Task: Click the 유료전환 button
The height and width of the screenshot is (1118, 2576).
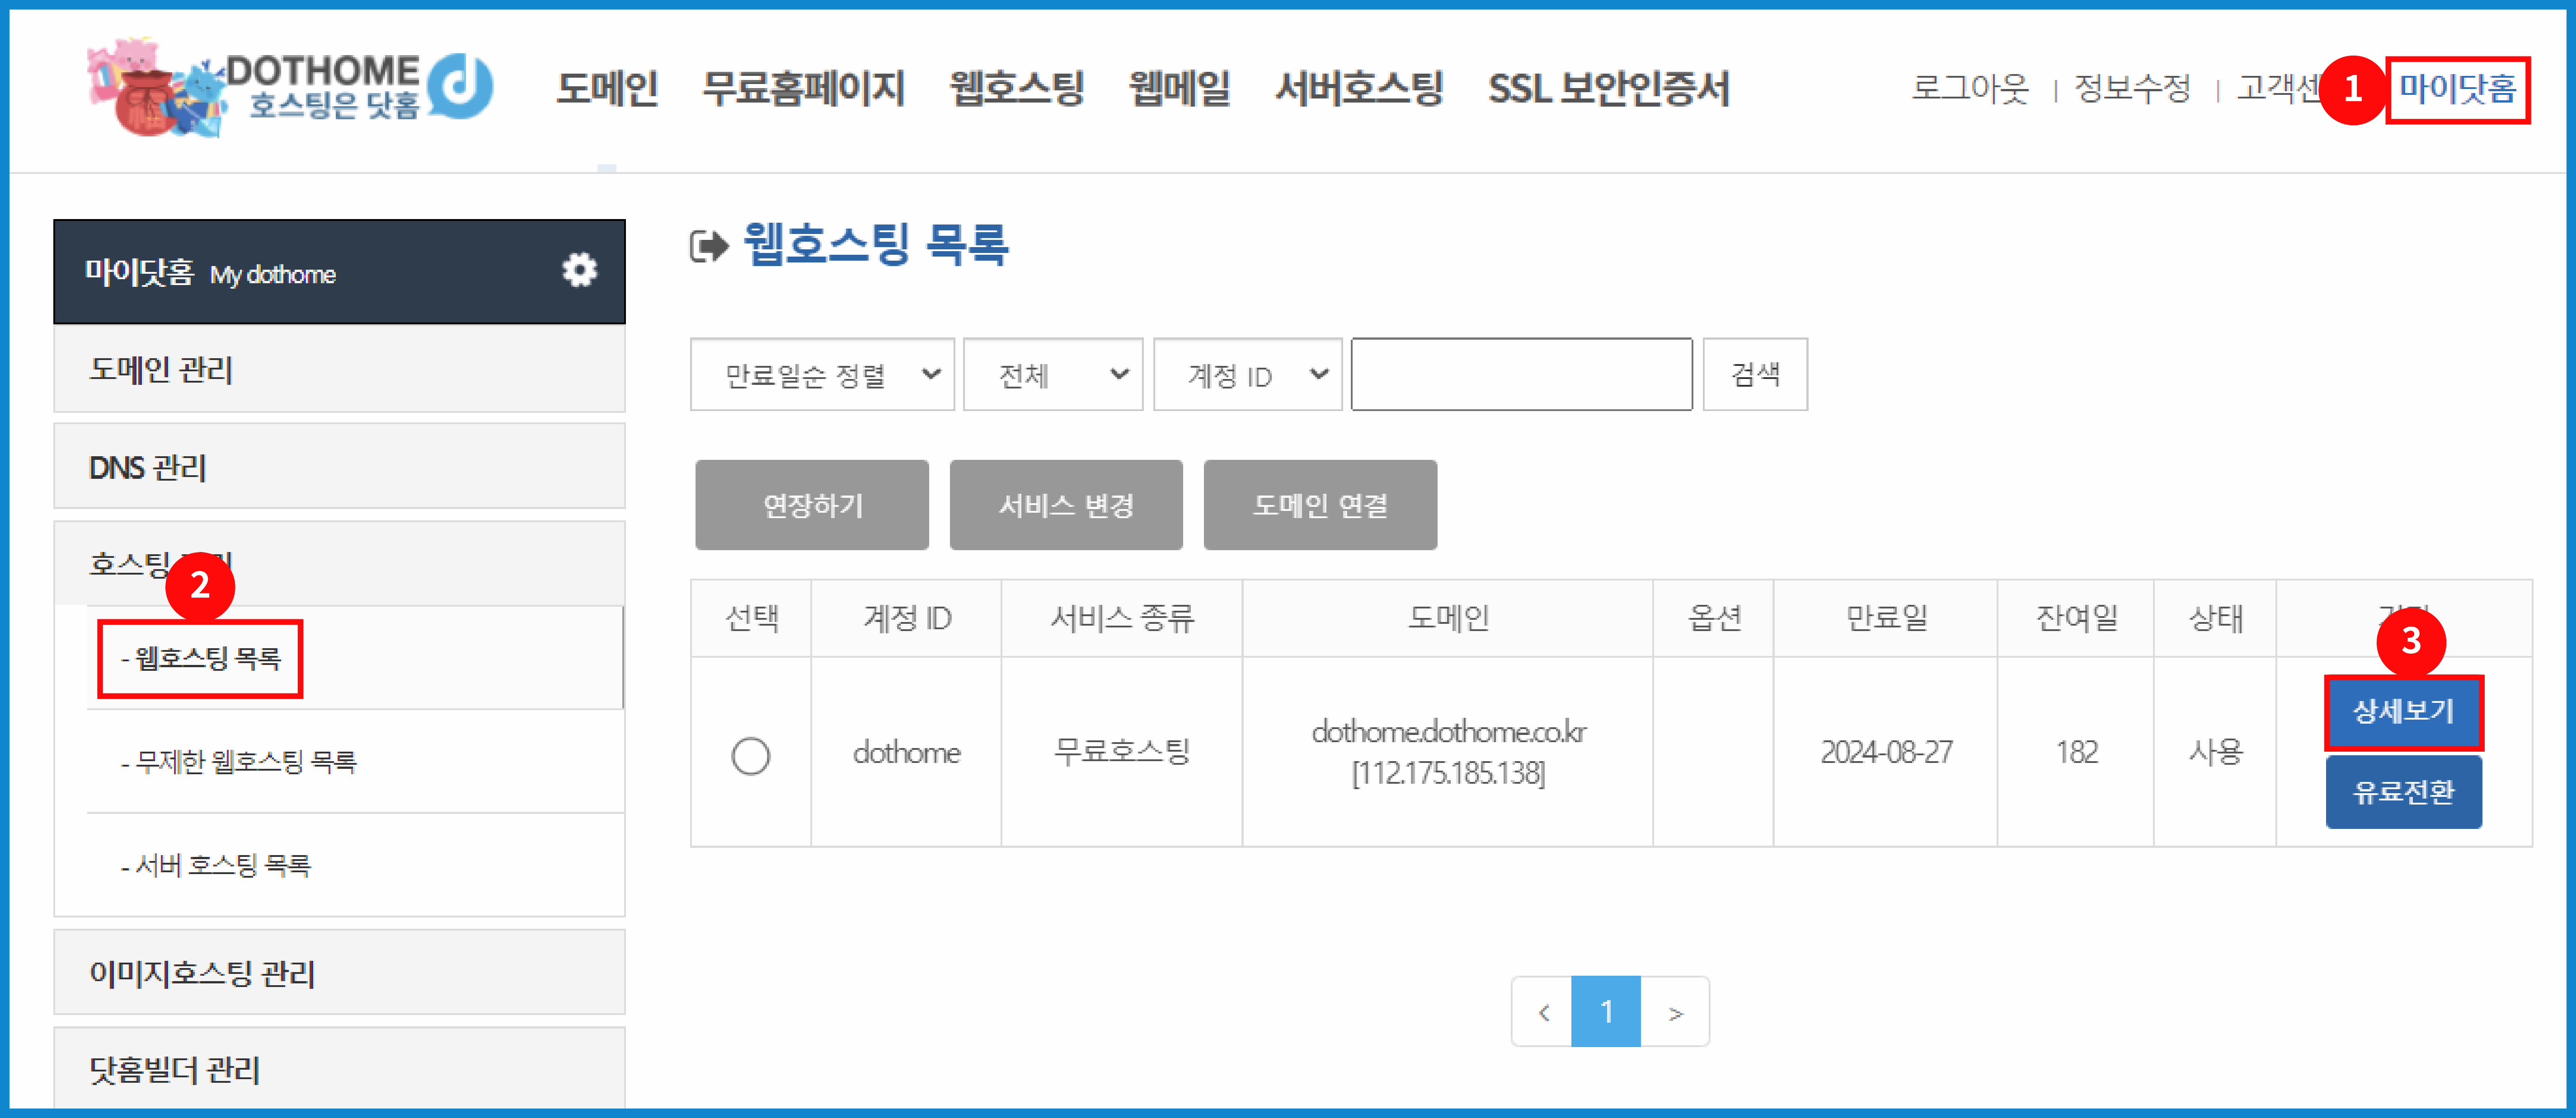Action: (x=2403, y=792)
